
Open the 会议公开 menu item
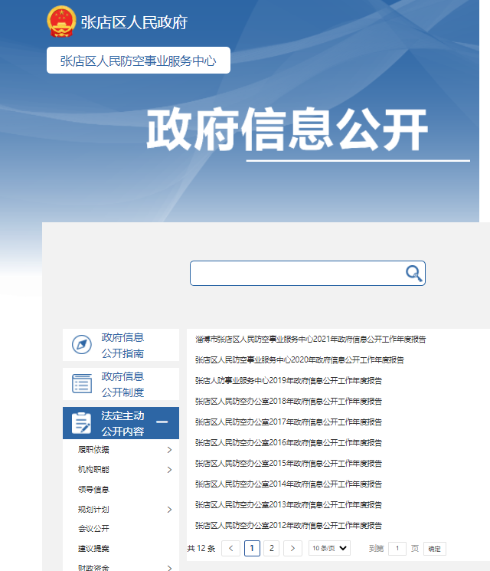[x=93, y=529]
